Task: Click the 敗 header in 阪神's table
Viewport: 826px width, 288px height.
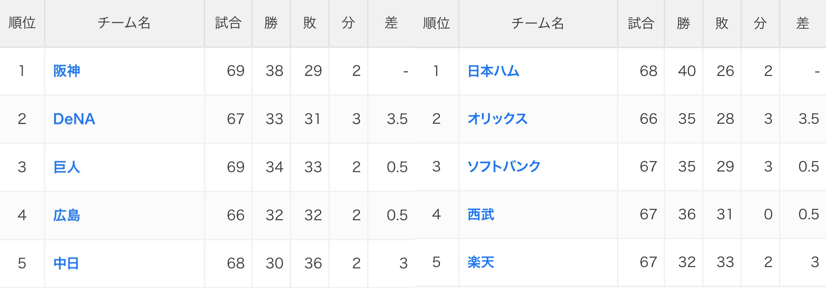Action: point(310,23)
